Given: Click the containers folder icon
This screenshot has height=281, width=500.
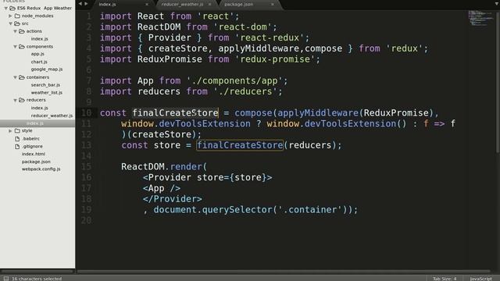Looking at the screenshot, I should 22,77.
